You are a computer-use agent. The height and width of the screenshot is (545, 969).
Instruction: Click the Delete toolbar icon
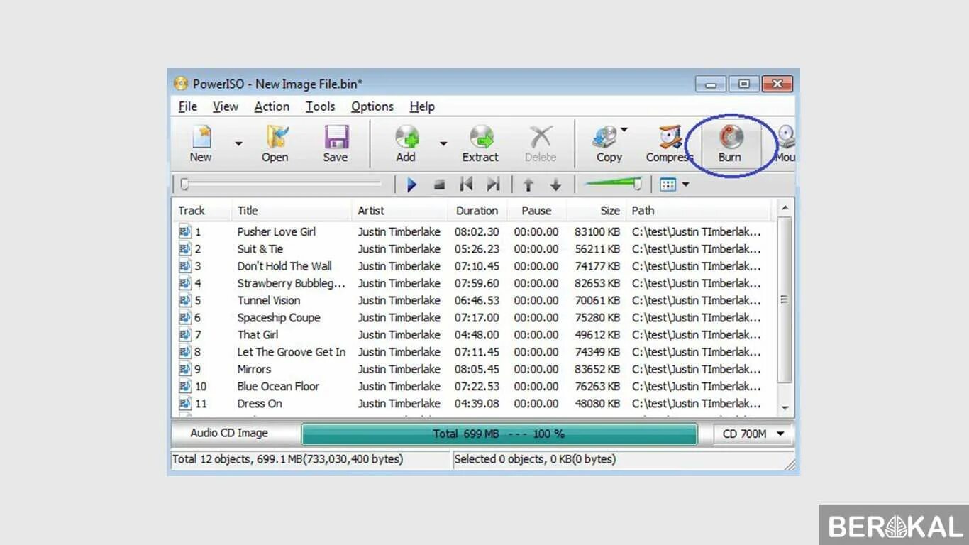[x=541, y=136]
